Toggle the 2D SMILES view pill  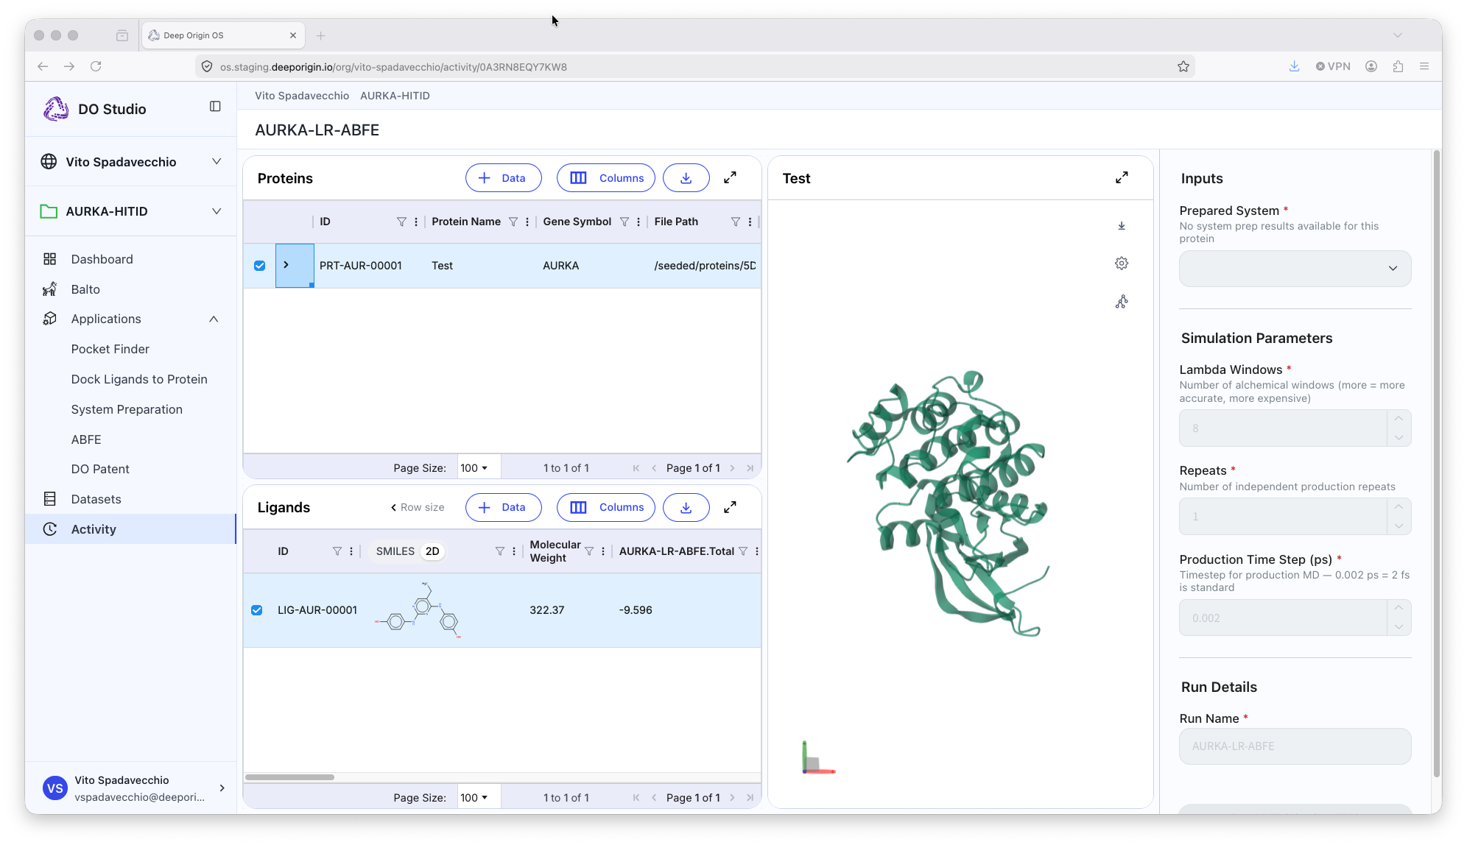(x=432, y=551)
